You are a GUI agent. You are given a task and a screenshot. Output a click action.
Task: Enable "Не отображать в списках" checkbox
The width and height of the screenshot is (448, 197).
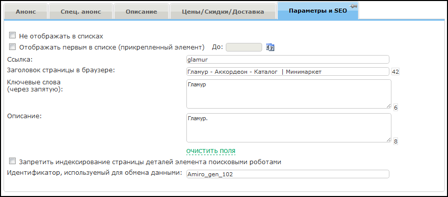tap(12, 35)
